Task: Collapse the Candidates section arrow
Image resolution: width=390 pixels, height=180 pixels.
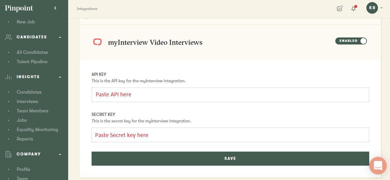Action: [60, 37]
